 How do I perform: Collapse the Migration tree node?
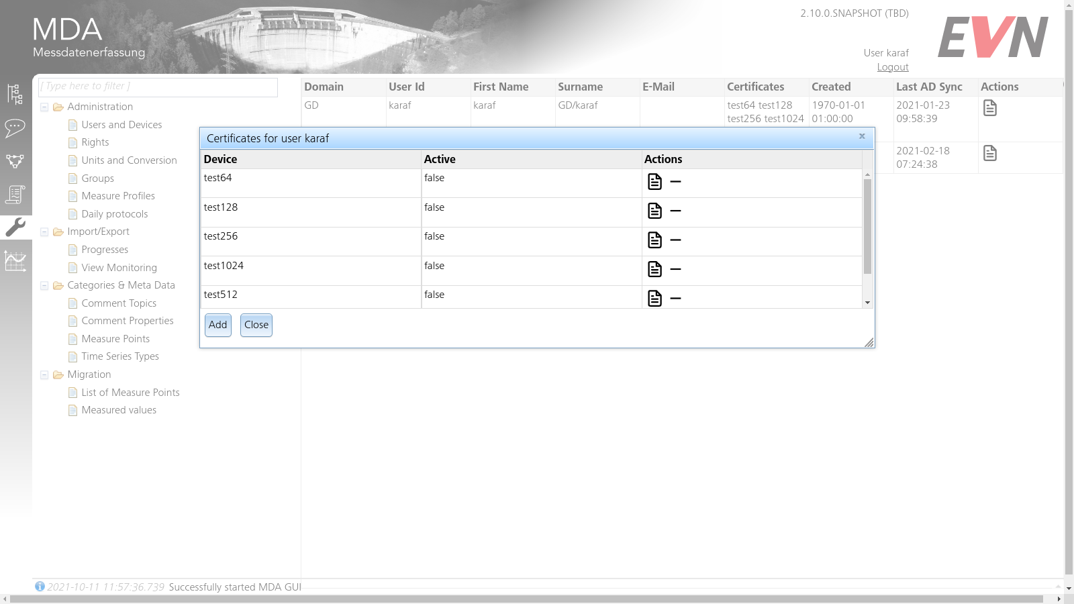point(44,374)
